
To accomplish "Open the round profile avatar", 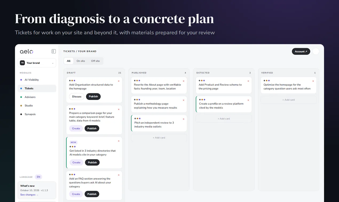I will pos(316,51).
